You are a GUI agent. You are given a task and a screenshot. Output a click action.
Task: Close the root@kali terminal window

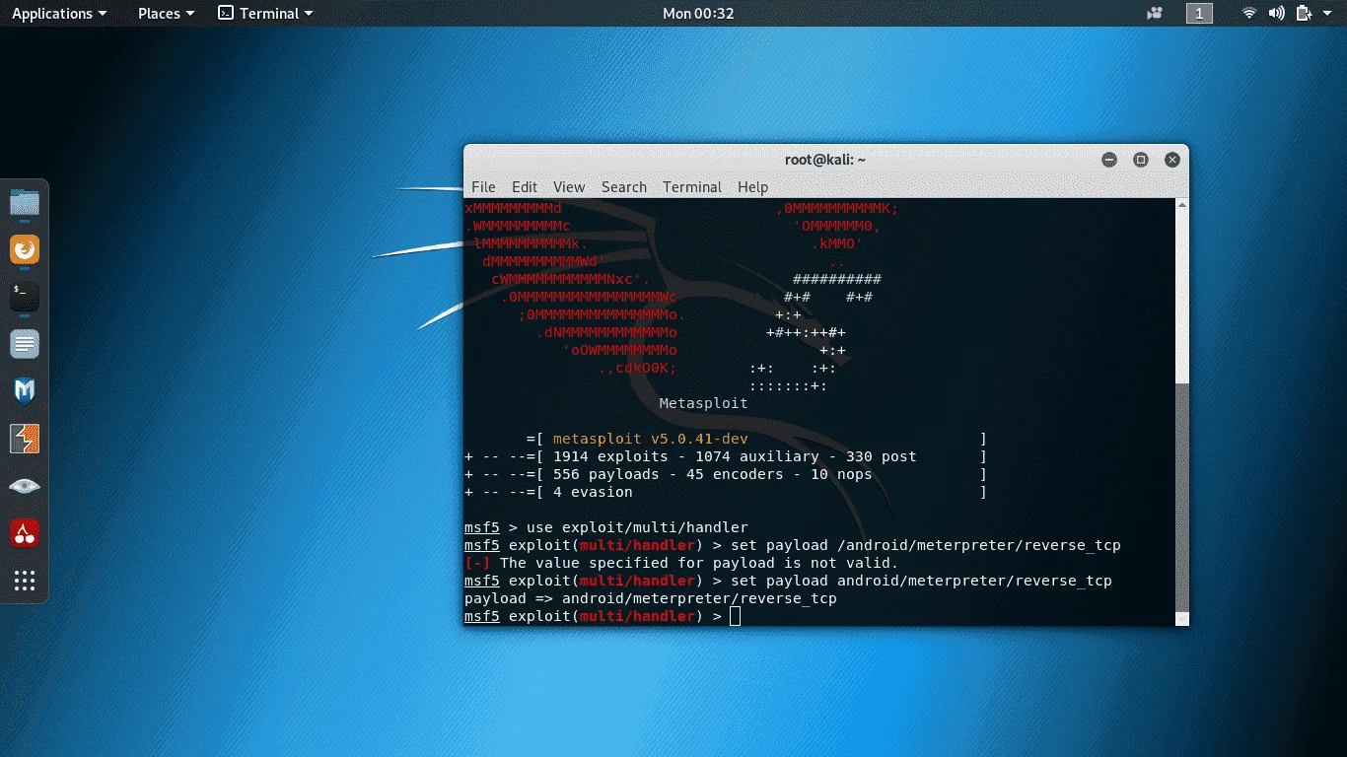[x=1172, y=160]
